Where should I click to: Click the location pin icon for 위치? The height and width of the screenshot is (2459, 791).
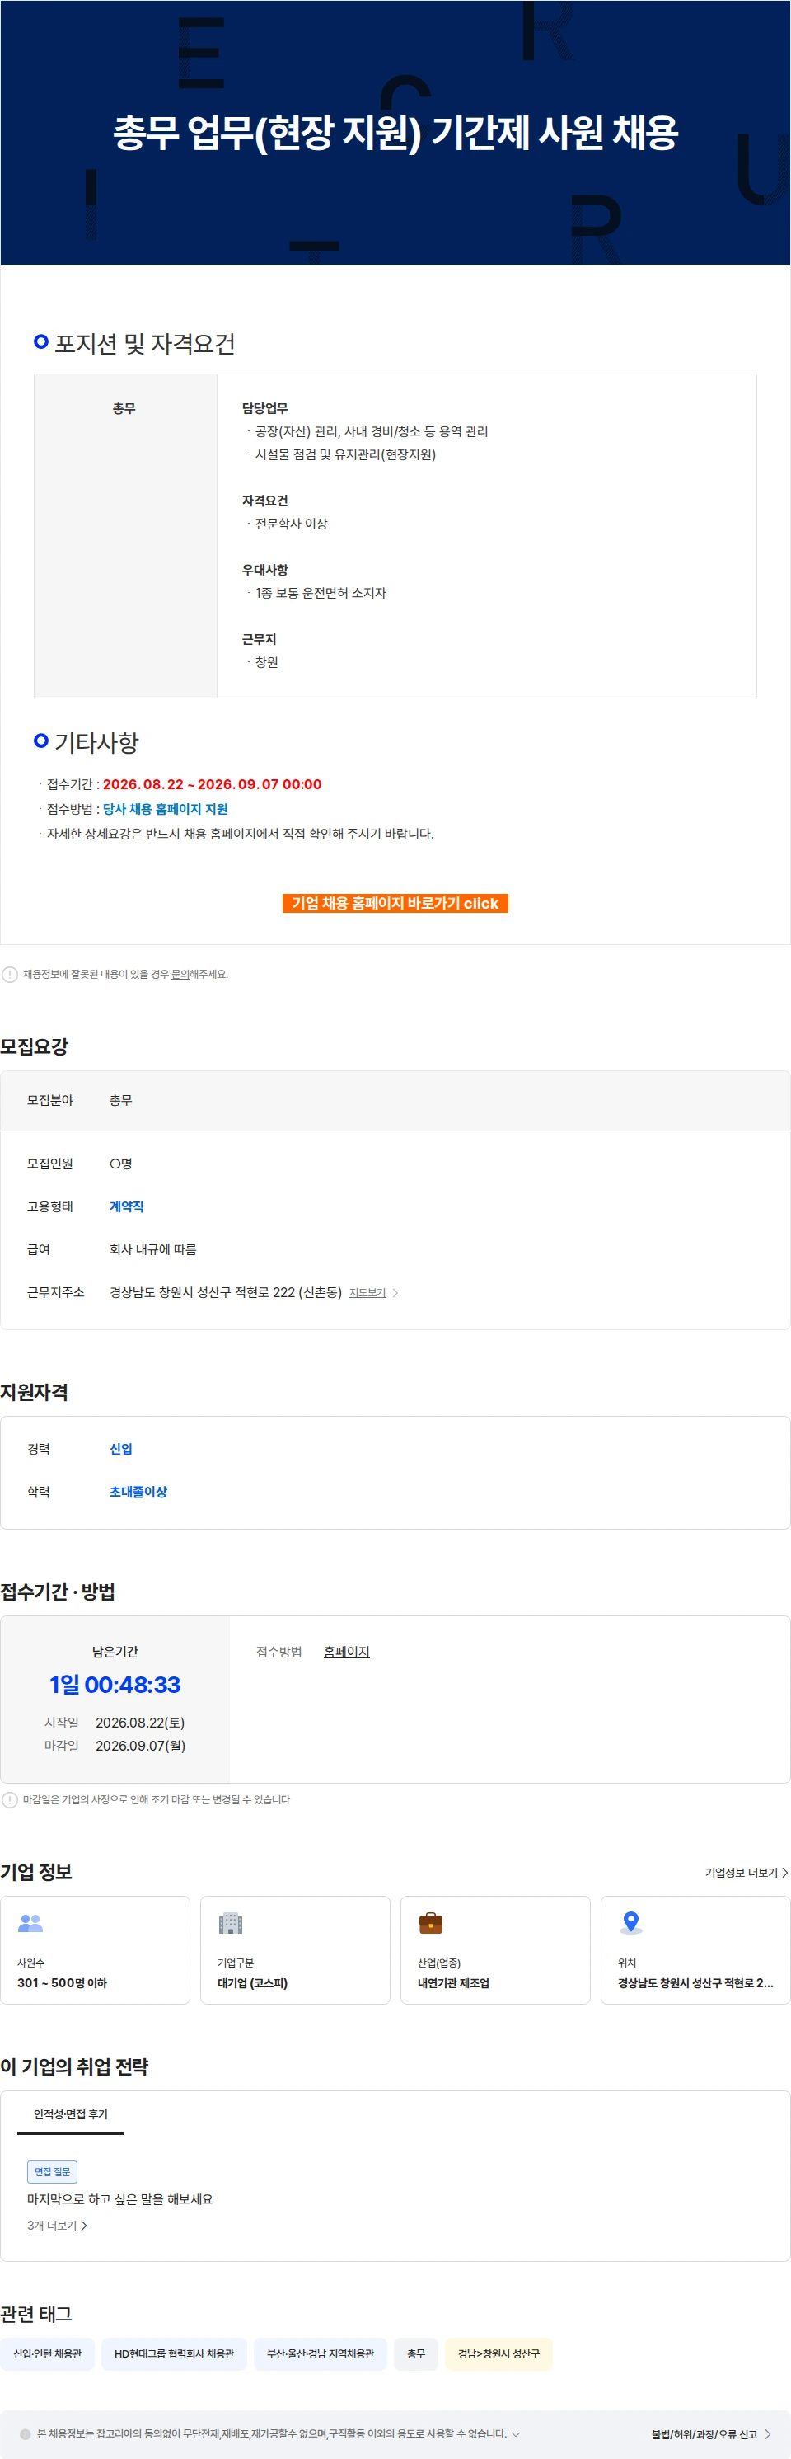pos(630,1924)
